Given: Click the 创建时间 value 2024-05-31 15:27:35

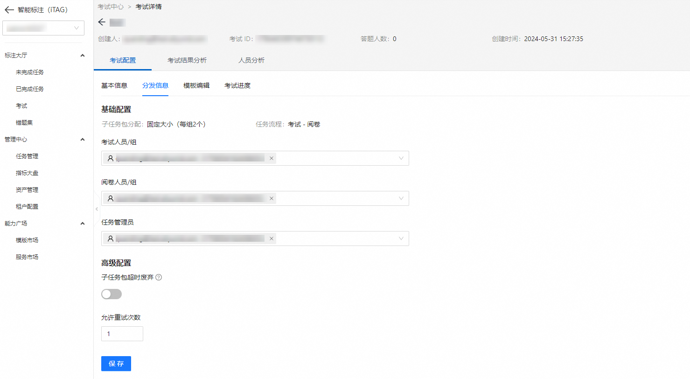Looking at the screenshot, I should (x=554, y=39).
